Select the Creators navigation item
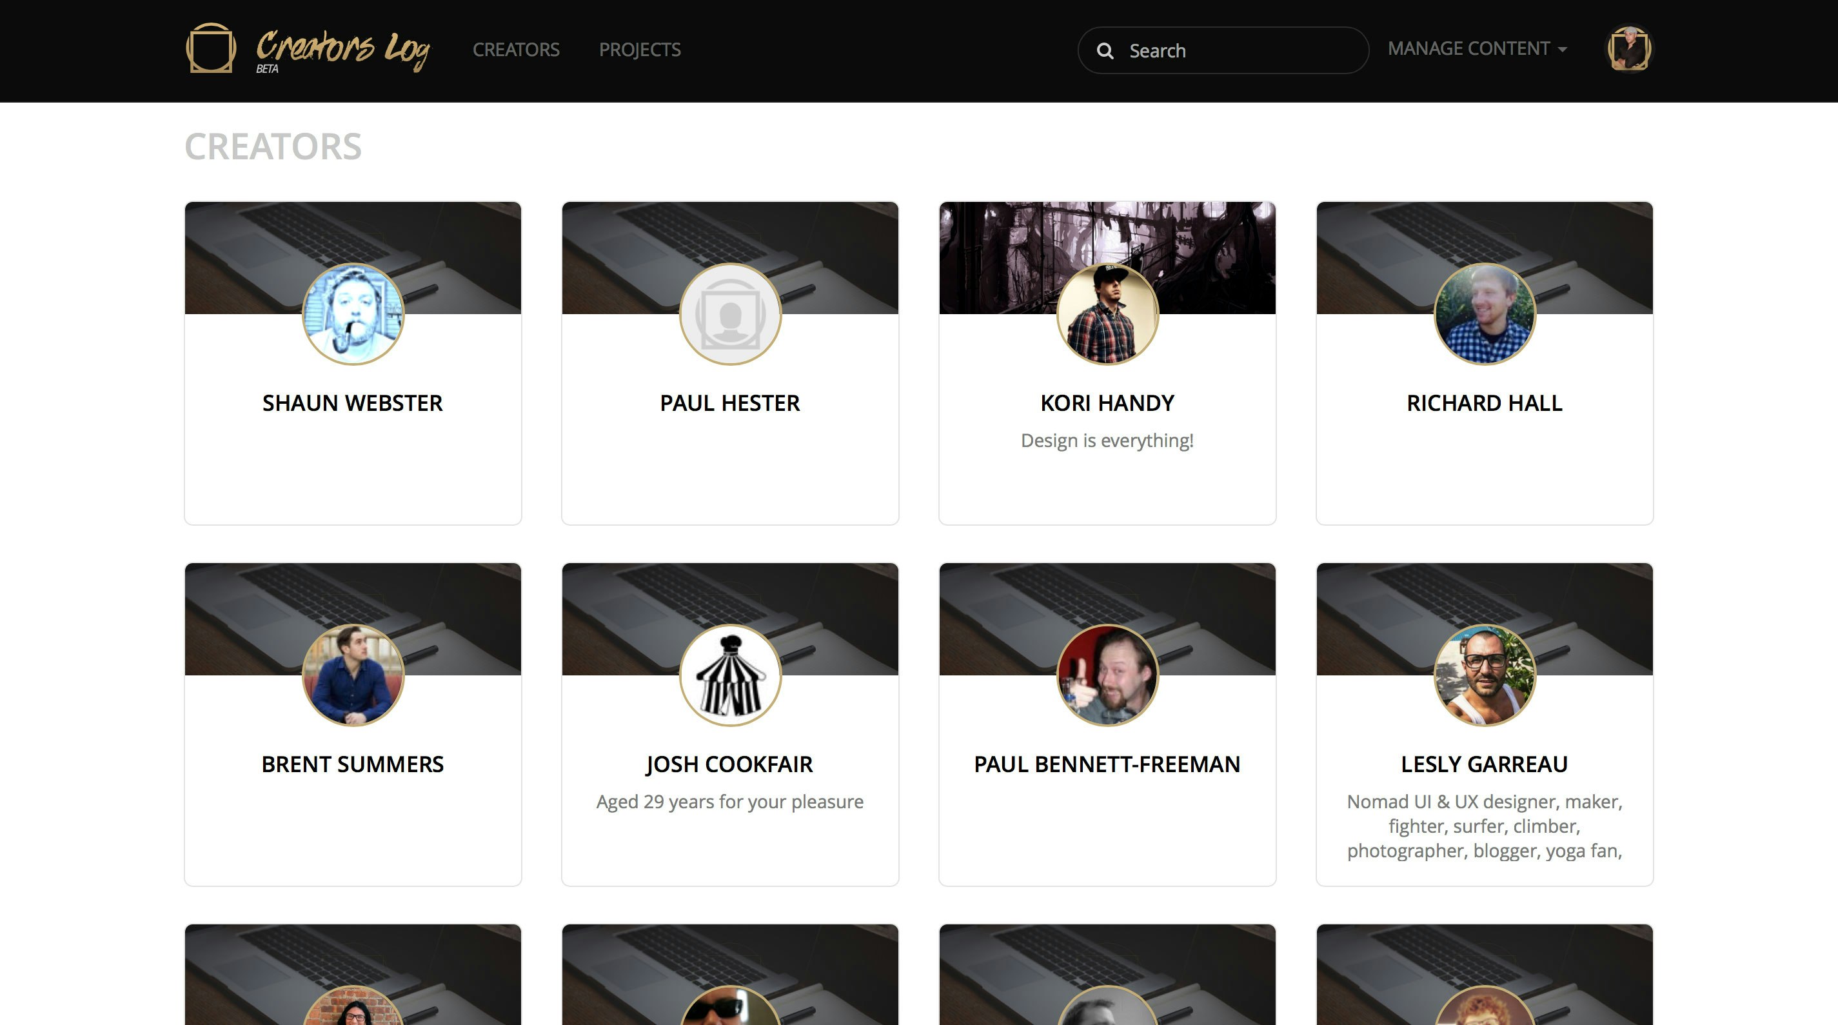The width and height of the screenshot is (1838, 1025). 516,49
